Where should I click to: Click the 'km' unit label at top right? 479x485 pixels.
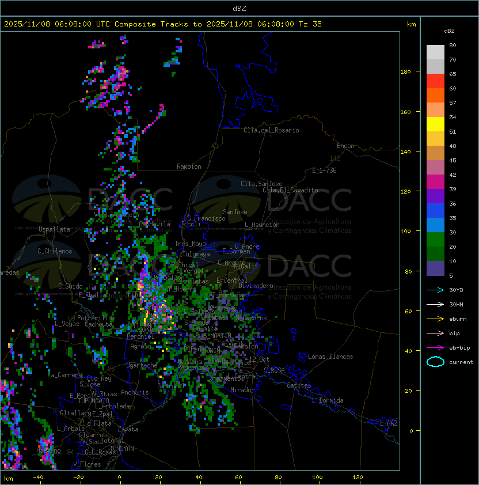[411, 24]
